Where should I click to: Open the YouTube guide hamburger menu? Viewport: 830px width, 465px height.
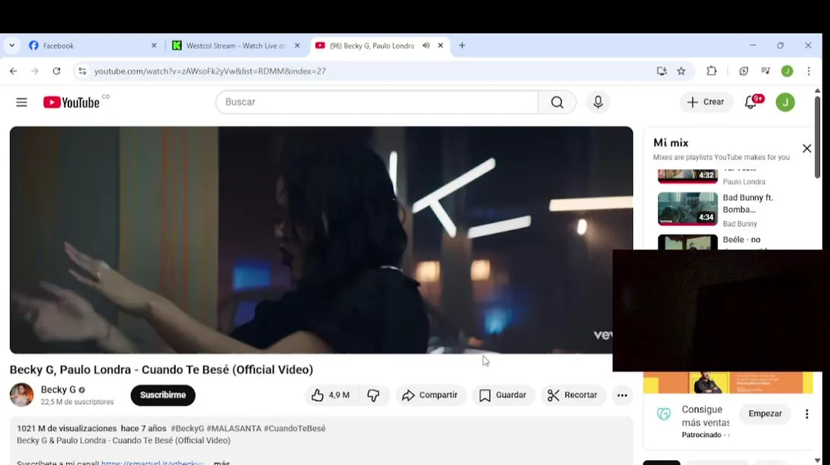click(x=21, y=102)
